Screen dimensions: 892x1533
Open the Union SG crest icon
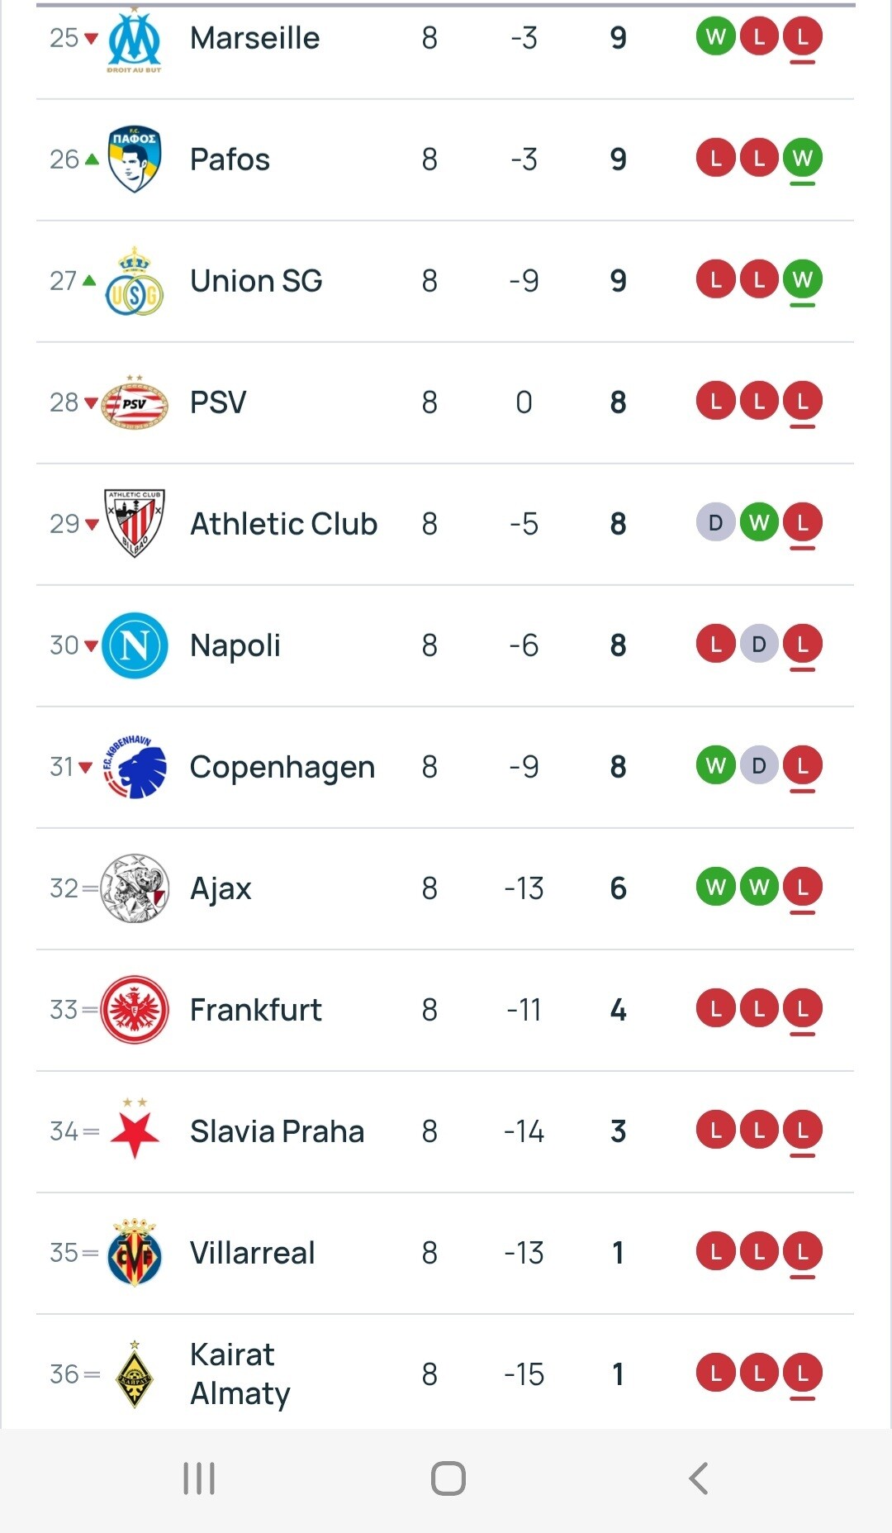pos(135,282)
